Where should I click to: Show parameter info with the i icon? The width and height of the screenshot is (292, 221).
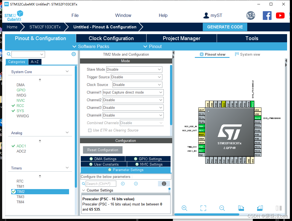coord(164,184)
